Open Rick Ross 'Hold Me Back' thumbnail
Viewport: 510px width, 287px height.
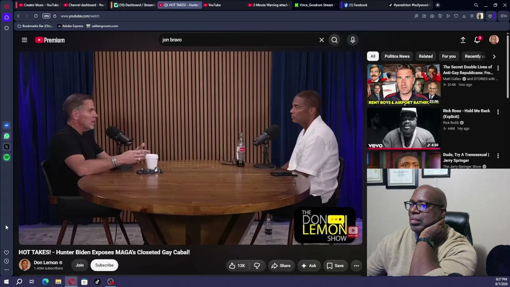pos(404,128)
